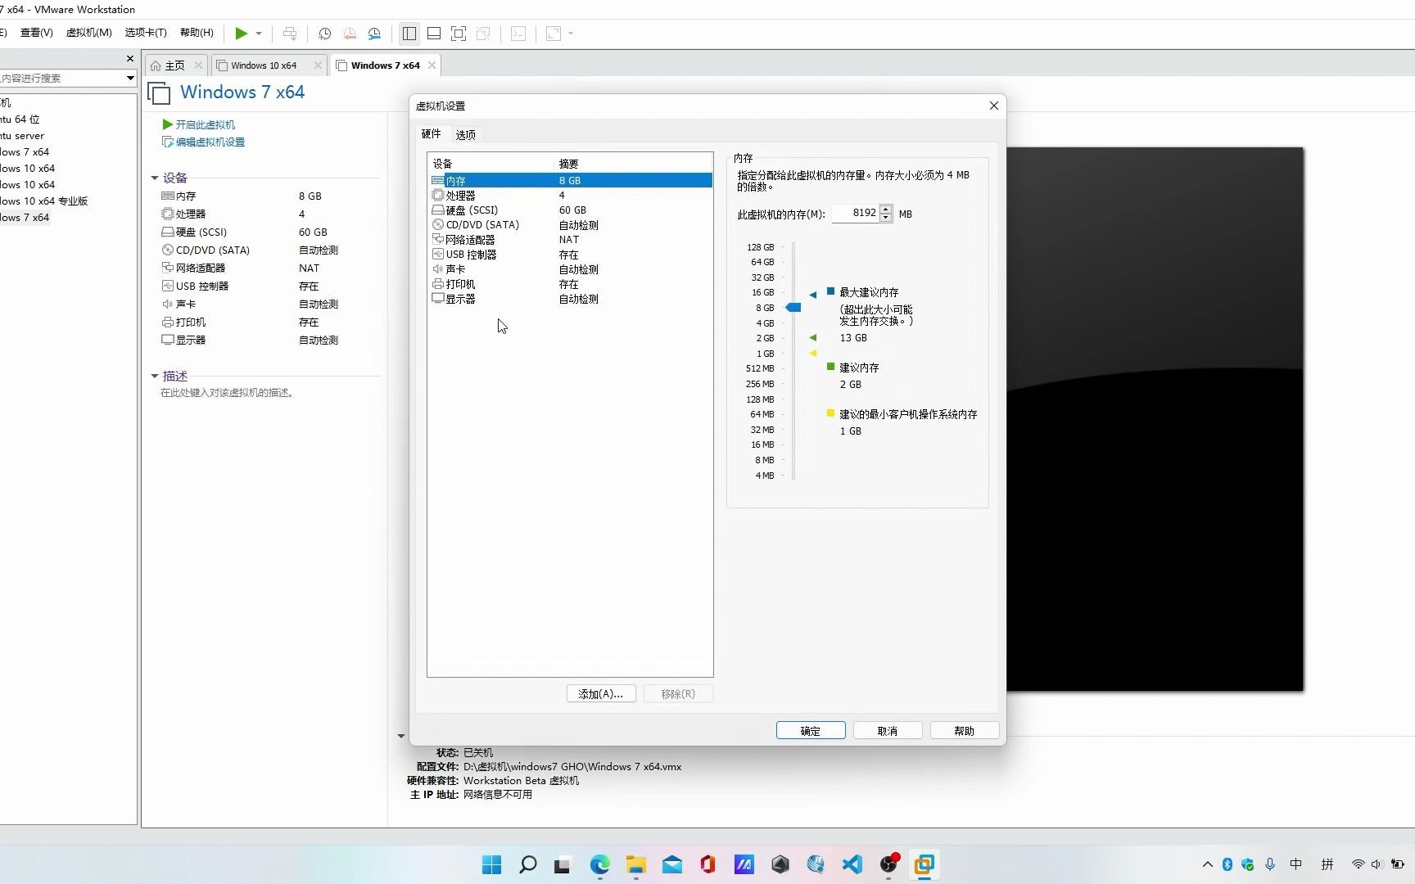Image resolution: width=1415 pixels, height=884 pixels.
Task: Open the 虚拟机(M) menu
Action: 89,33
